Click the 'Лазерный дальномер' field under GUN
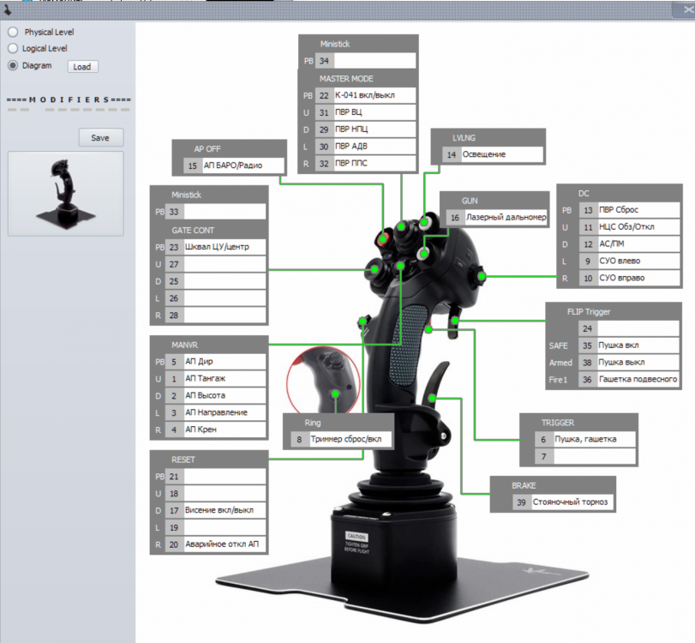This screenshot has width=695, height=643. tap(506, 218)
